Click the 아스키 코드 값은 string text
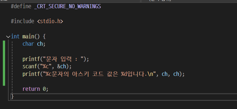The width and height of the screenshot is (237, 109). [x=95, y=74]
